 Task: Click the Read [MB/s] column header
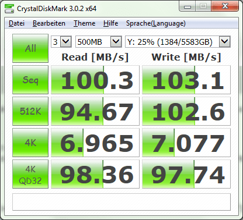tap(95, 57)
